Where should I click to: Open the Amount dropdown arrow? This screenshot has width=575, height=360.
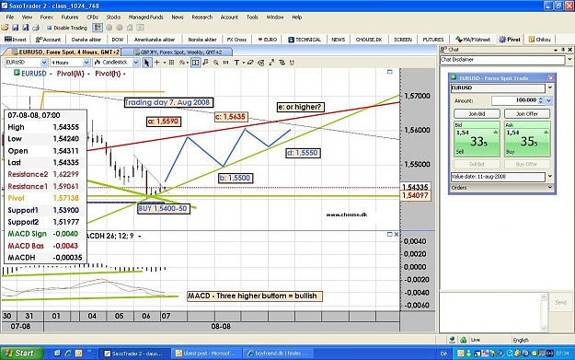point(549,100)
